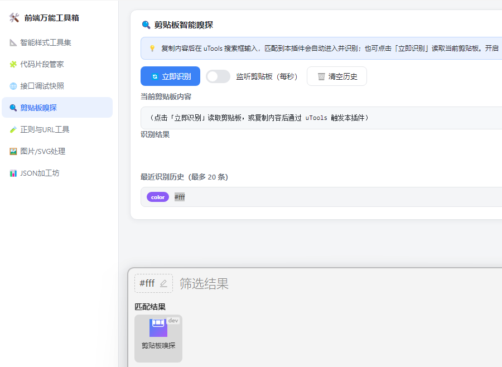Click the pencil edit icon next to #fff
This screenshot has width=502, height=367.
pyautogui.click(x=163, y=283)
